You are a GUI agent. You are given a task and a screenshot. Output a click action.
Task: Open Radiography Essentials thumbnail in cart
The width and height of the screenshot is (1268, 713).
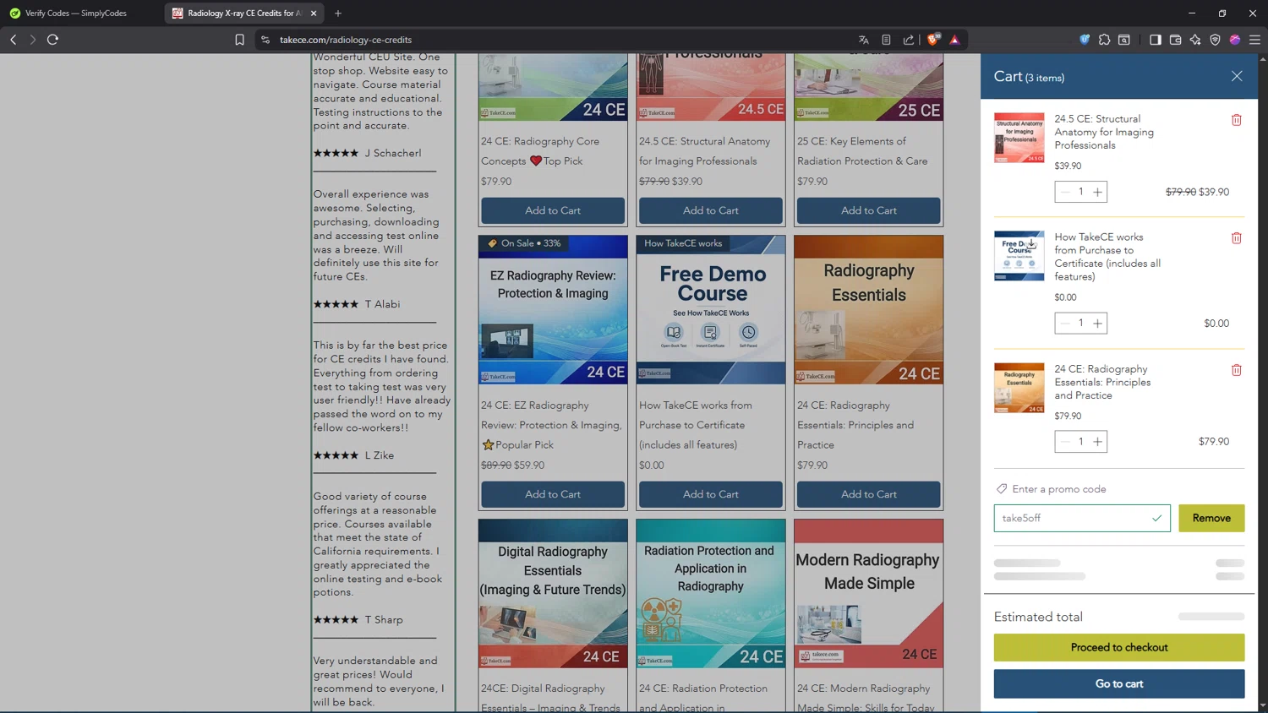(x=1019, y=388)
